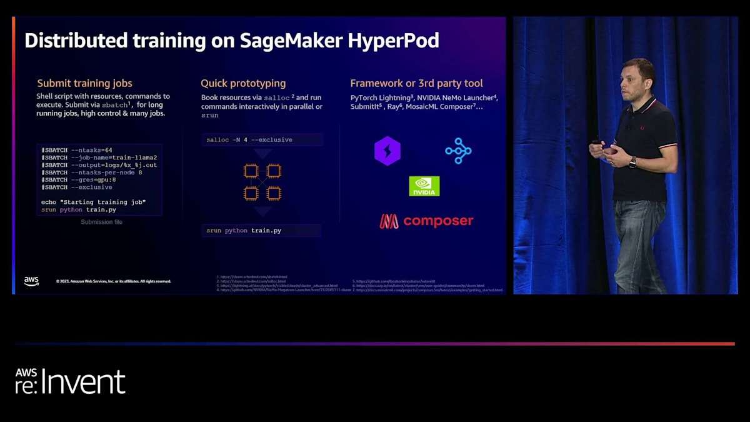Click the AWS re:Invent logo

[70, 381]
